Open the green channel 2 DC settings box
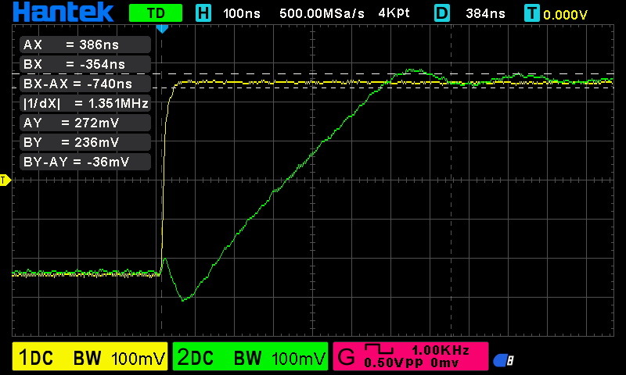 [x=250, y=356]
